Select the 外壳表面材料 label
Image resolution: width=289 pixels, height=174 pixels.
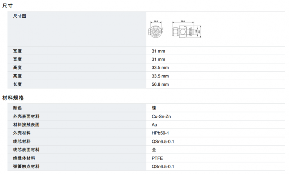[x=26, y=116]
